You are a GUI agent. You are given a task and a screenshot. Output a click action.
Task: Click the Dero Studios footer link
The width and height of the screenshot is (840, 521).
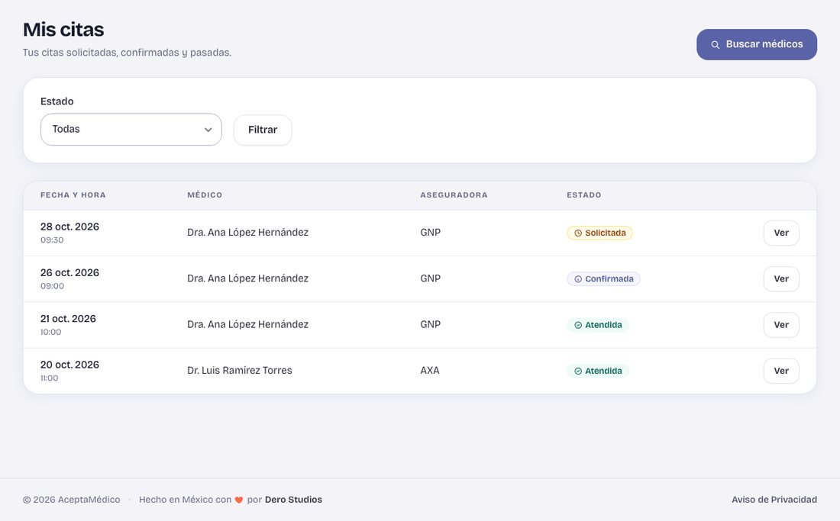pyautogui.click(x=293, y=500)
